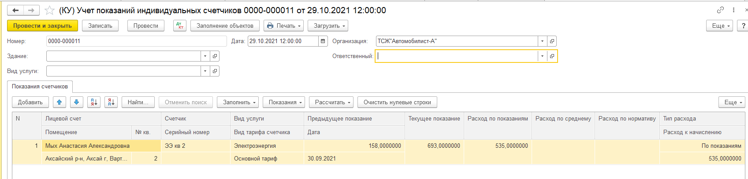Move row up with blue arrow
Image resolution: width=748 pixels, height=179 pixels.
60,102
